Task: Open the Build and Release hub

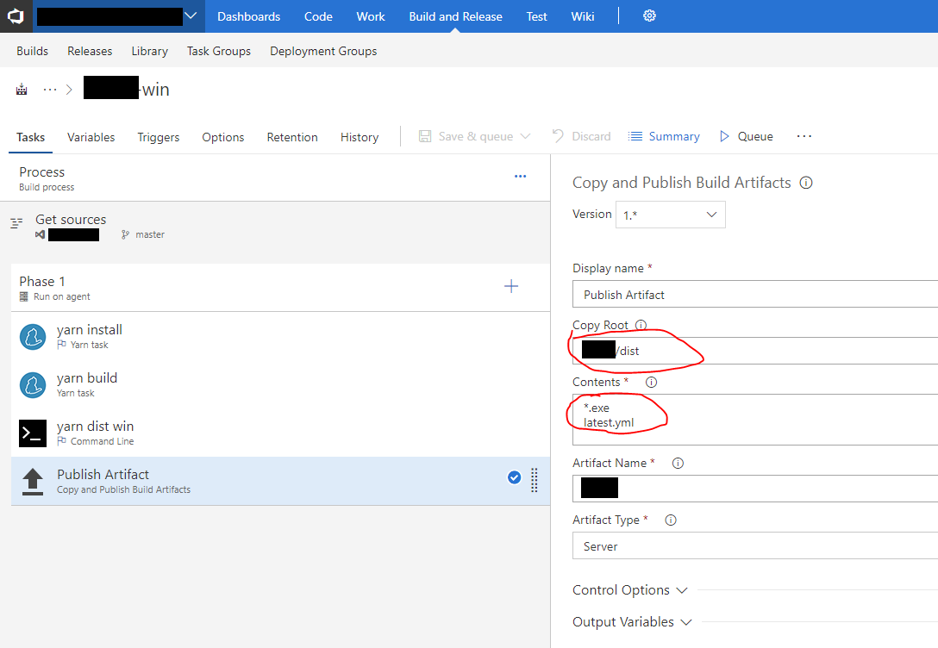Action: pos(455,16)
